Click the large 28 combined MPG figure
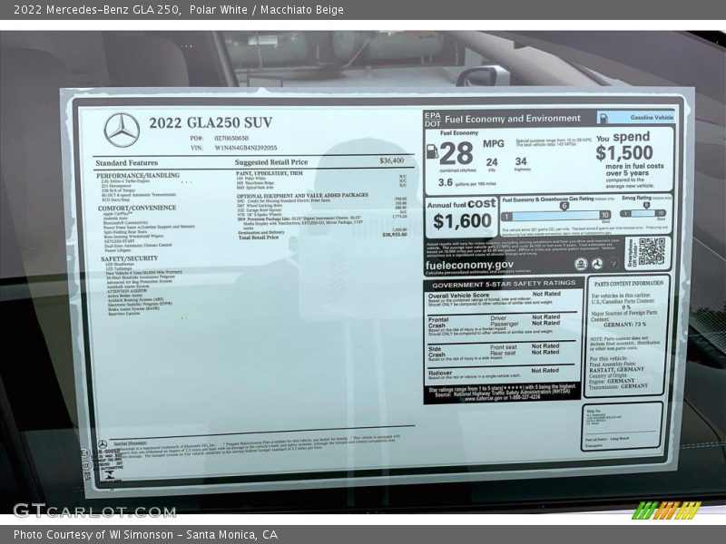Screen dimensions: 726x544 coord(456,153)
